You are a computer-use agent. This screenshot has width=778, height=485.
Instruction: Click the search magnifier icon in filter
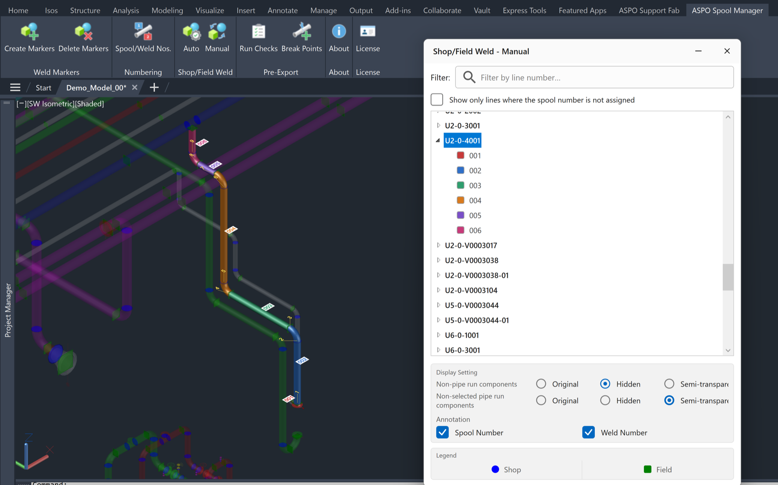click(x=469, y=77)
